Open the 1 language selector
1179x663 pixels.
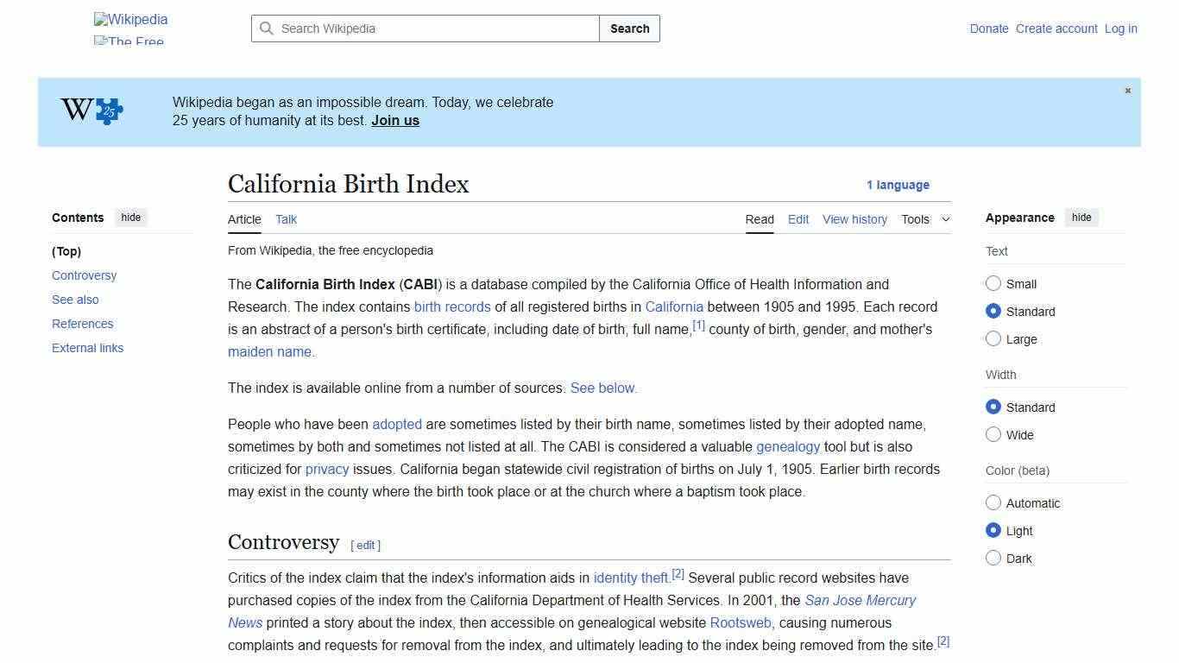[x=898, y=185]
